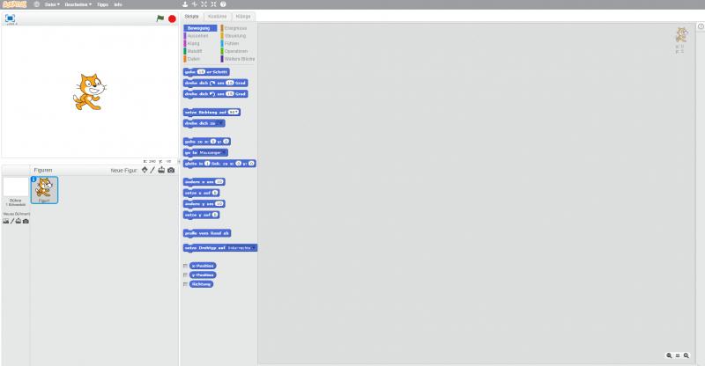Open the Info menu

(x=118, y=4)
